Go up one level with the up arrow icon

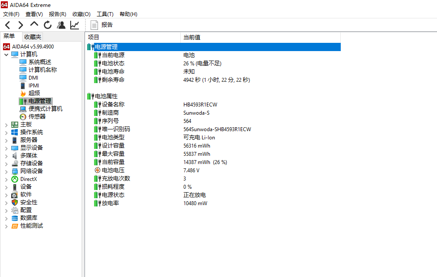(34, 24)
